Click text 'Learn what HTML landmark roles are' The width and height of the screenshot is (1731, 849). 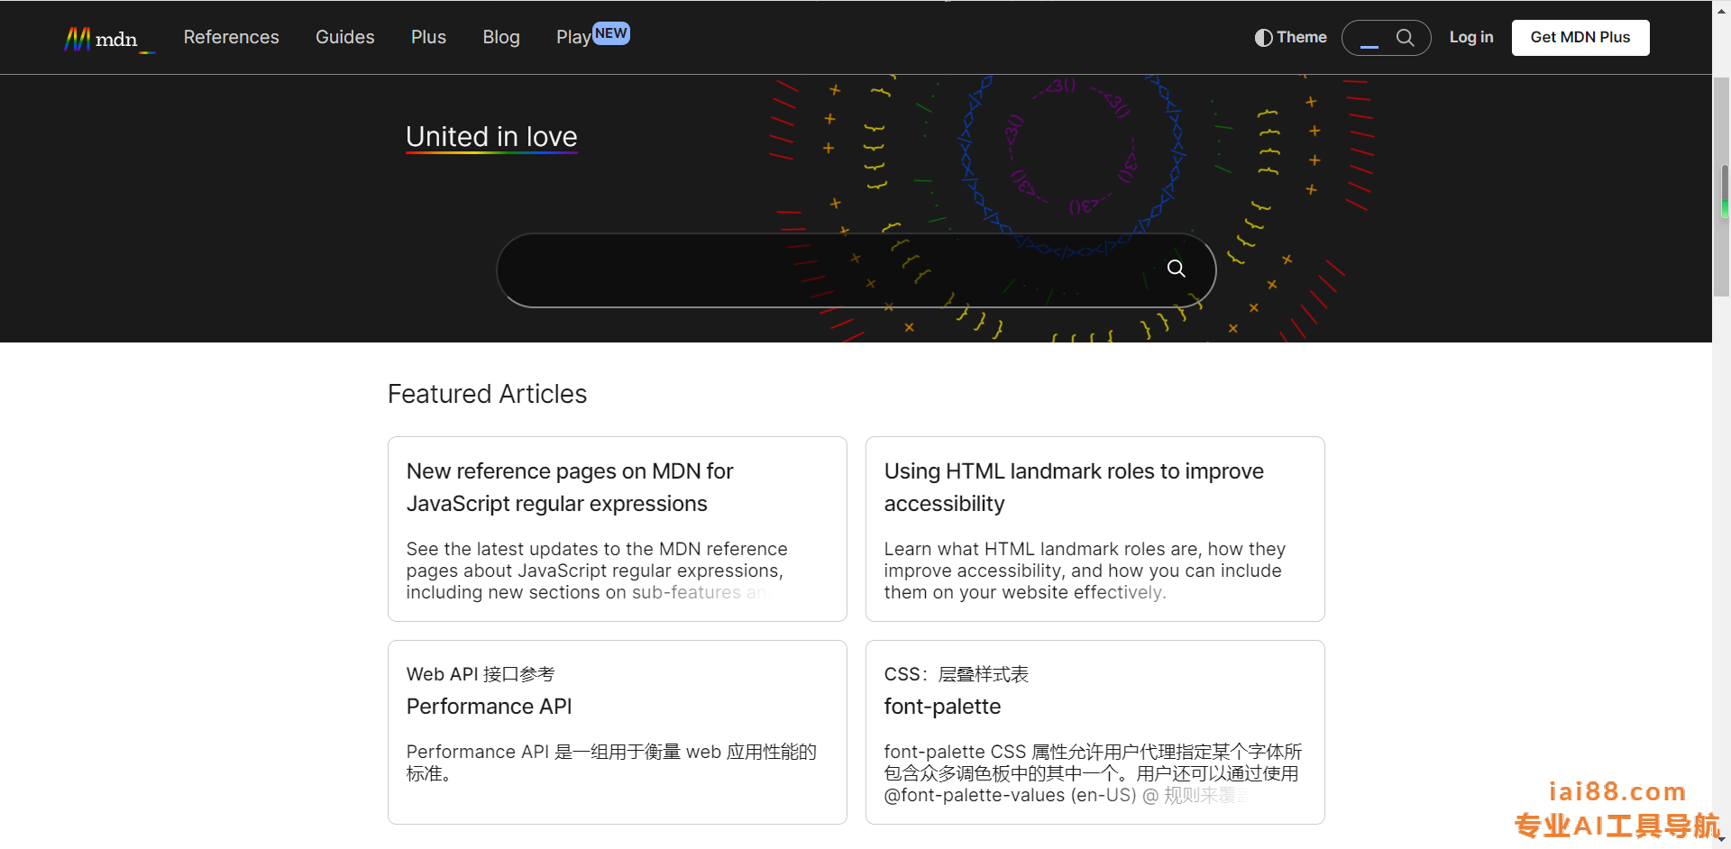click(1041, 549)
